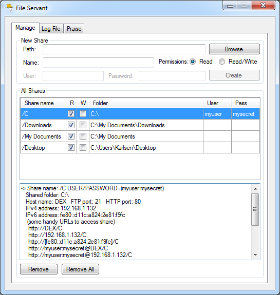This screenshot has width=280, height=295.
Task: Click the Browse button
Action: [x=234, y=49]
